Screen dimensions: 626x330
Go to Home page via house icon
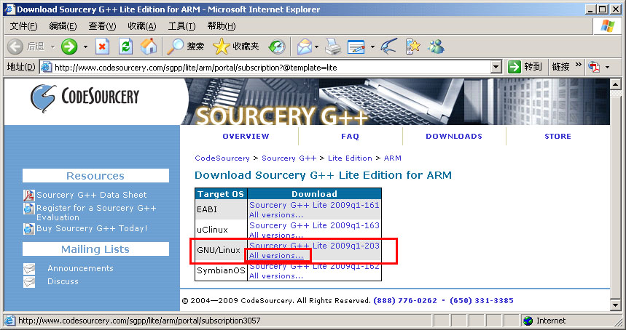(149, 47)
